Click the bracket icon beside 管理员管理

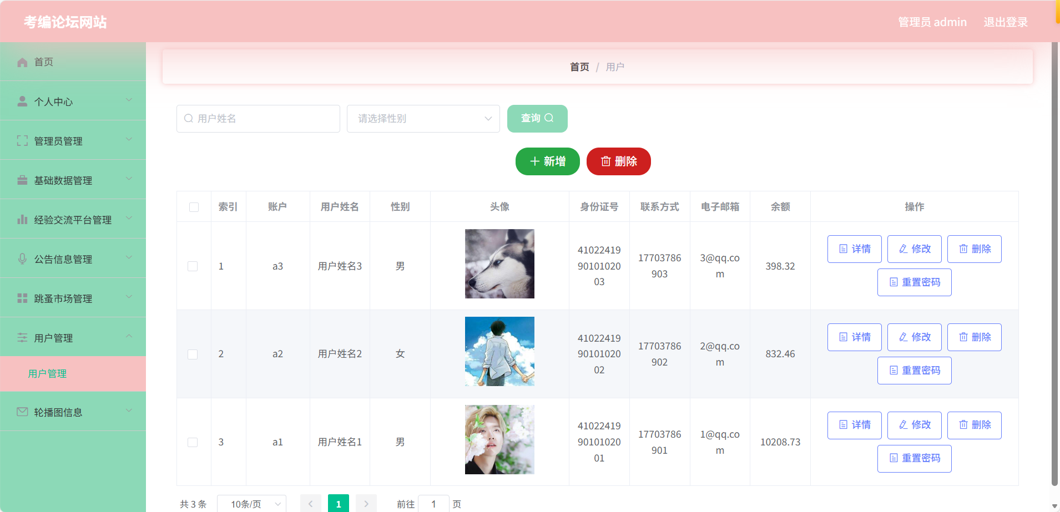click(x=22, y=141)
